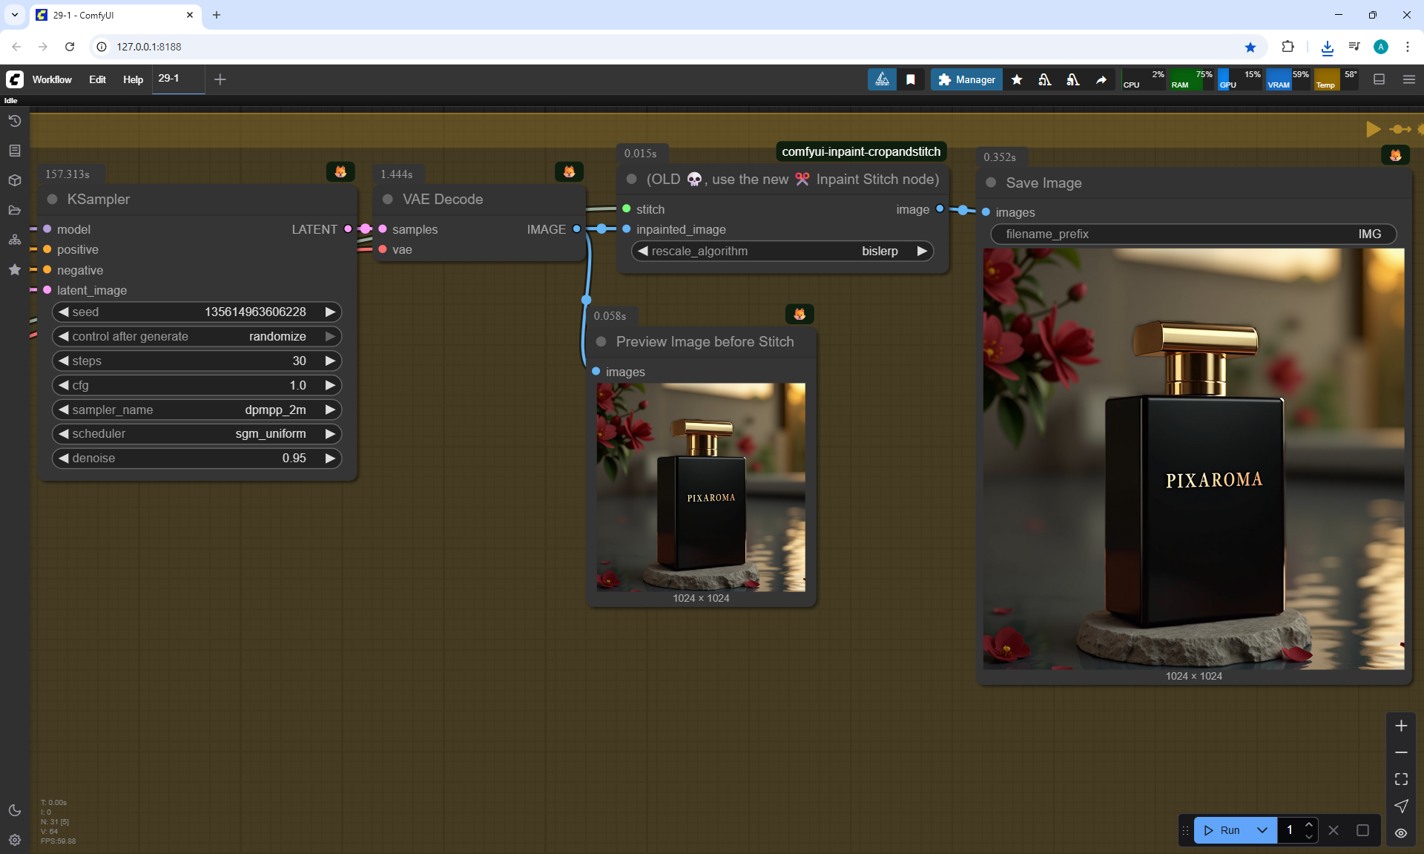Open the Workflow menu
The width and height of the screenshot is (1424, 854).
tap(52, 79)
